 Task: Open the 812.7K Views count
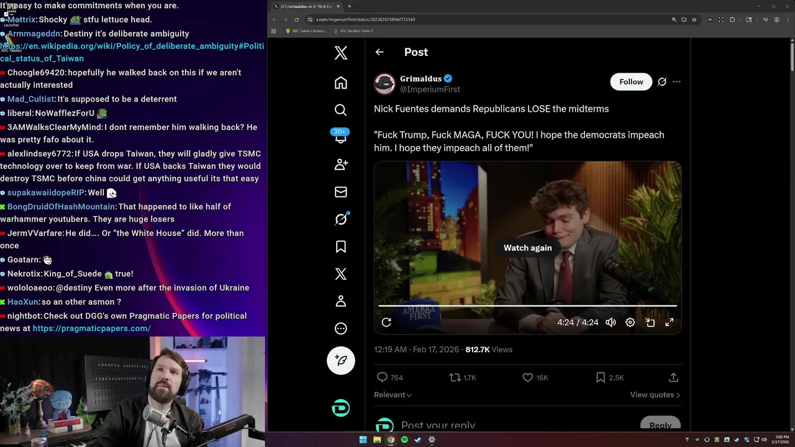[489, 350]
